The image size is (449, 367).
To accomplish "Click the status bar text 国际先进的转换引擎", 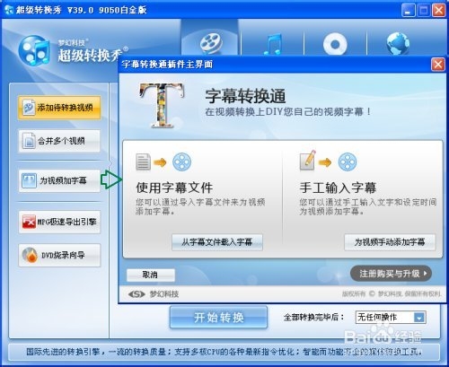I will click(x=63, y=352).
